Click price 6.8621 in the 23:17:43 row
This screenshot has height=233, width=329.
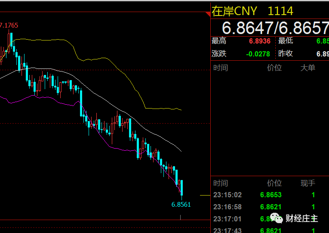click(271, 230)
